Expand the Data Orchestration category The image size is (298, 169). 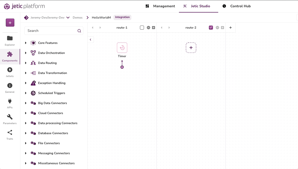point(26,53)
